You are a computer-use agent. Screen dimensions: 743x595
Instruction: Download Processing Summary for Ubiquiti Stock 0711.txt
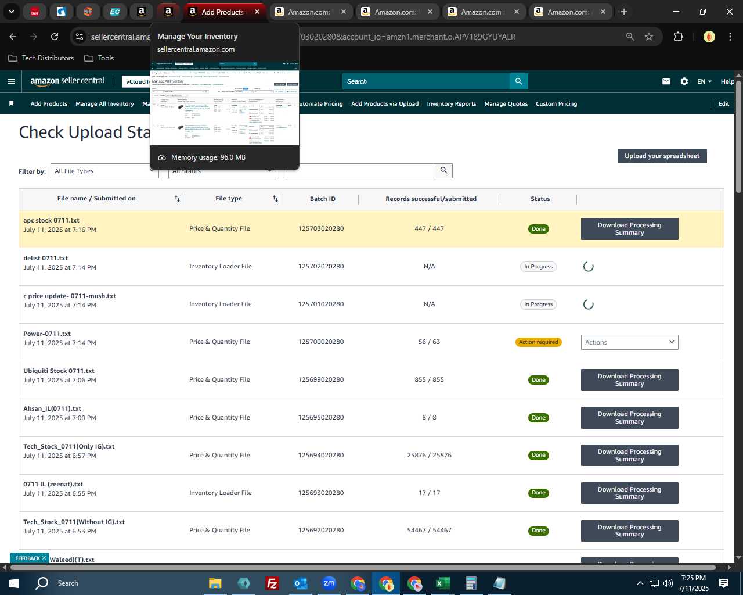coord(629,380)
